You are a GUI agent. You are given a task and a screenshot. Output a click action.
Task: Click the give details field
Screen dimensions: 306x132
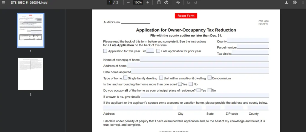pos(205,96)
